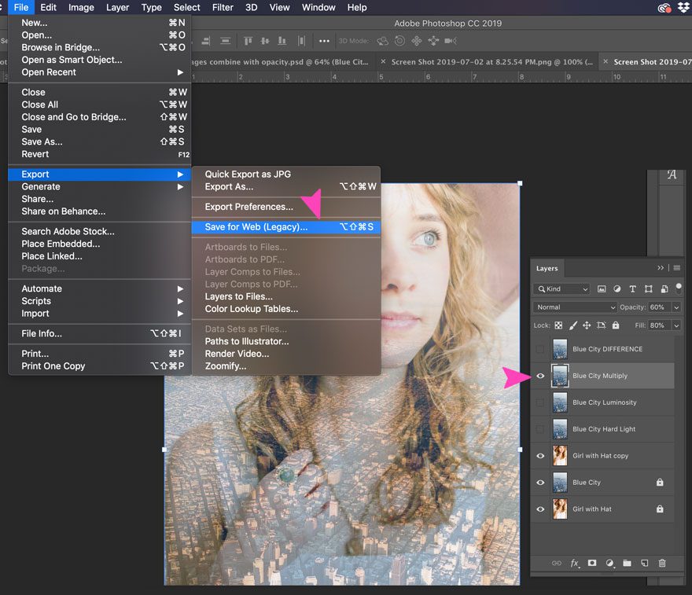Open the blending mode dropdown showing Normal
Image resolution: width=692 pixels, height=595 pixels.
574,307
